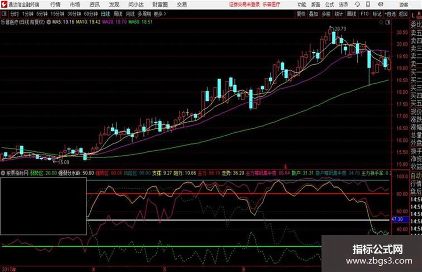Click the green 弱势区 horizontal line
The height and width of the screenshot is (272, 422).
(162, 246)
